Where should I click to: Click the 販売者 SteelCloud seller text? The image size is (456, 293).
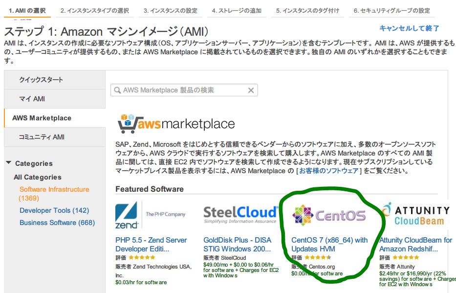(x=224, y=258)
